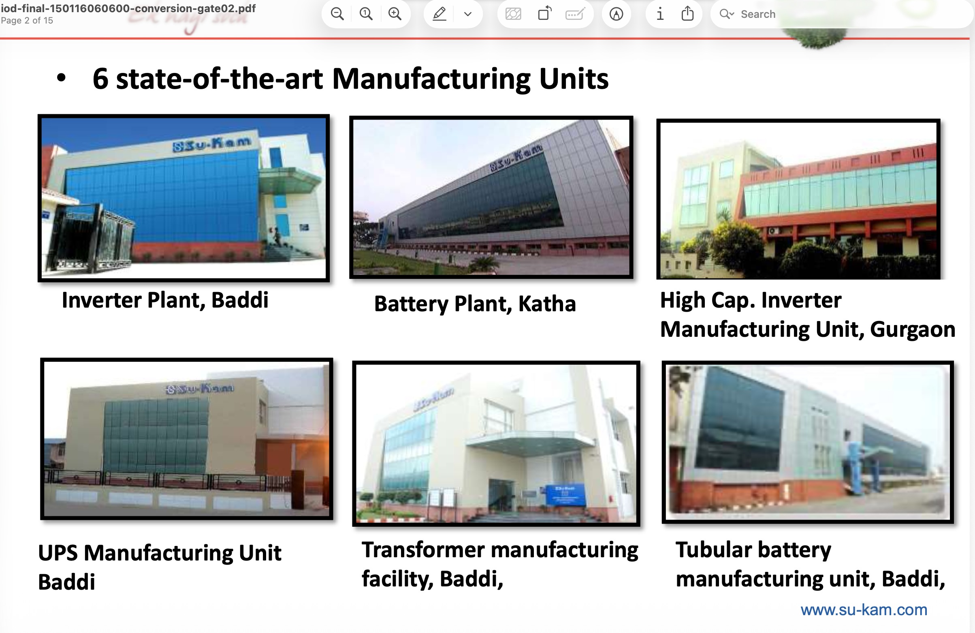The width and height of the screenshot is (975, 633).
Task: Open the highlight color dropdown arrow
Action: (x=468, y=14)
